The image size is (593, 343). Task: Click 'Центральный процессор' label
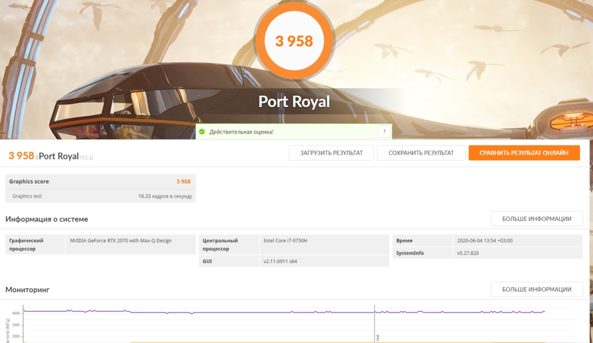point(220,244)
